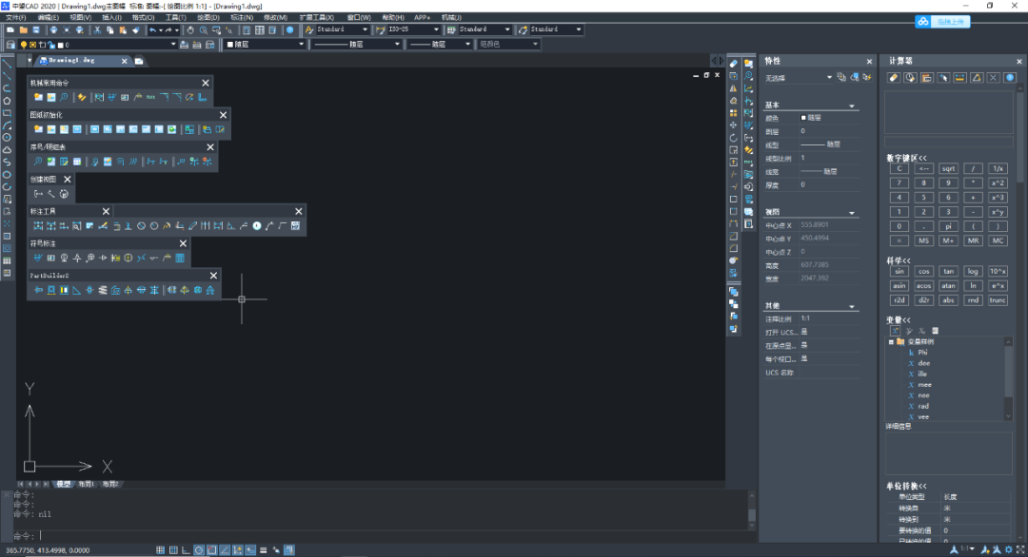The image size is (1028, 557).
Task: Click the Save icon in the top toolbar
Action: [x=36, y=30]
